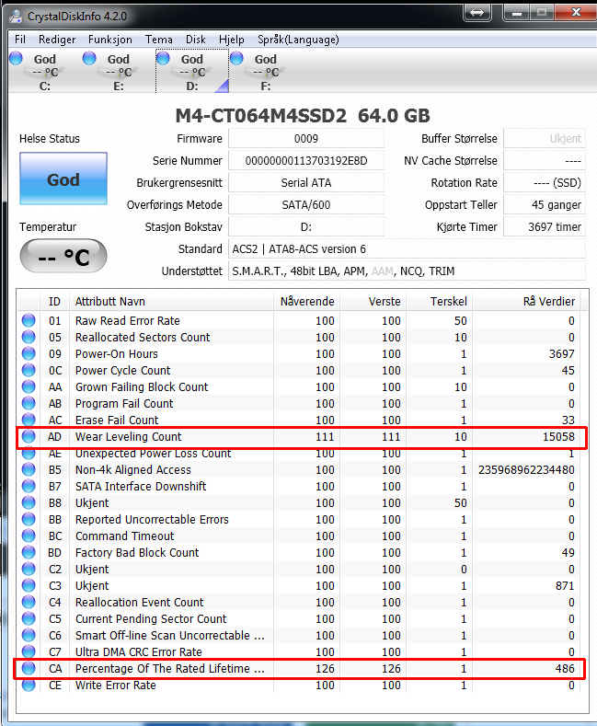The image size is (597, 726).
Task: Click status icon for SATA Interface Downshift
Action: point(29,486)
